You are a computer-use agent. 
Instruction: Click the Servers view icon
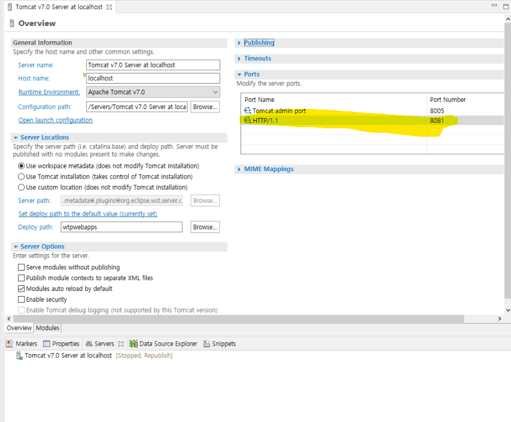point(89,343)
